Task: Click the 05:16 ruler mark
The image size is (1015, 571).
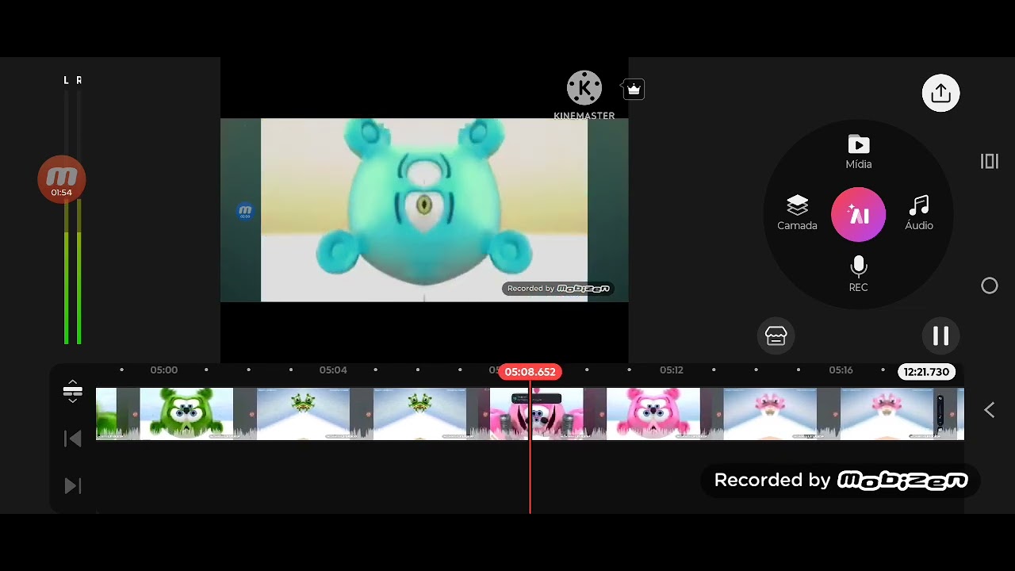Action: 841,370
